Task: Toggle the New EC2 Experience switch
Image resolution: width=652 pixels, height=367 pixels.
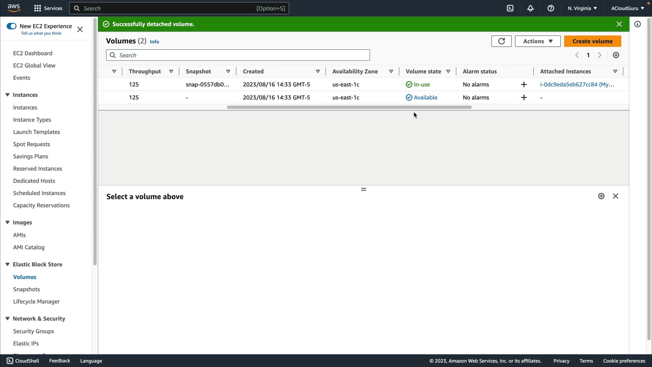Action: pyautogui.click(x=12, y=26)
